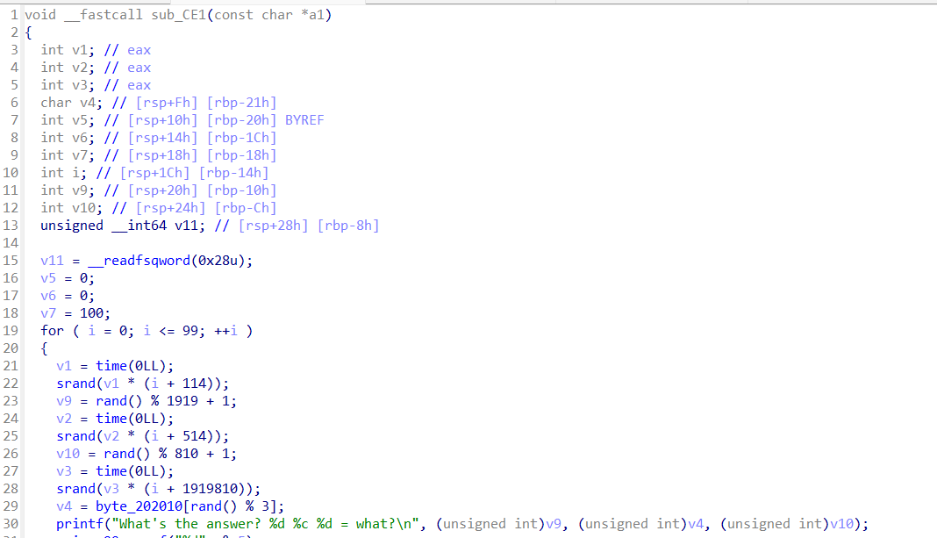Click the char v4 declaration
Screen dimensions: 937x538
pyautogui.click(x=72, y=103)
